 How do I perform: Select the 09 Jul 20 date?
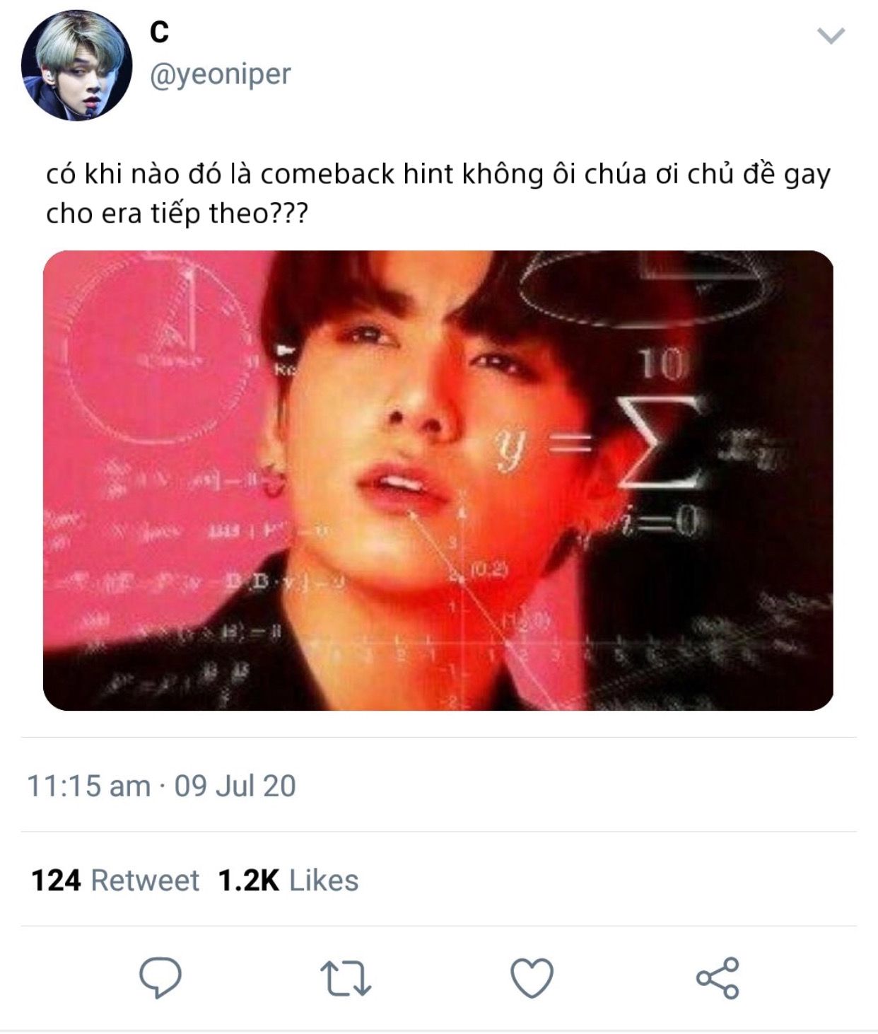tap(235, 786)
